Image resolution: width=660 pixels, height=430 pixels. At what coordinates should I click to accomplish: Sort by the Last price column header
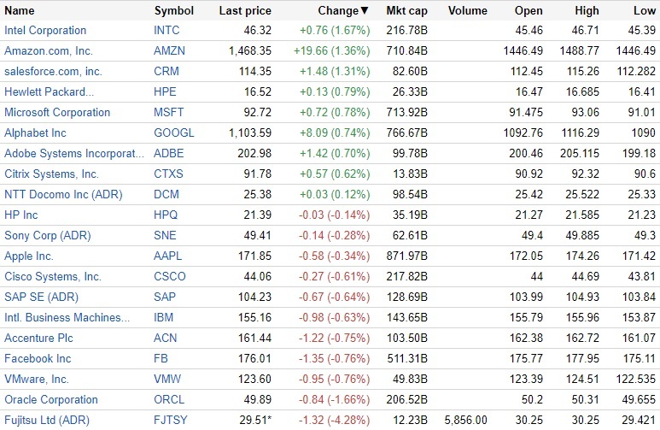coord(245,10)
